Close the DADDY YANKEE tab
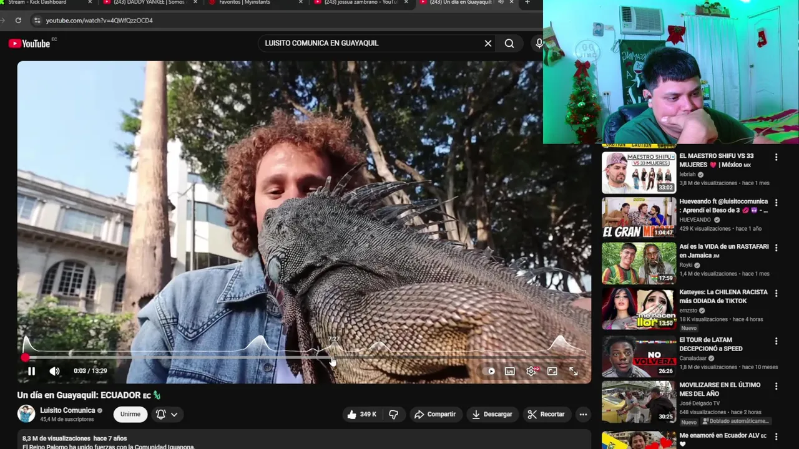This screenshot has width=799, height=449. coord(195,2)
